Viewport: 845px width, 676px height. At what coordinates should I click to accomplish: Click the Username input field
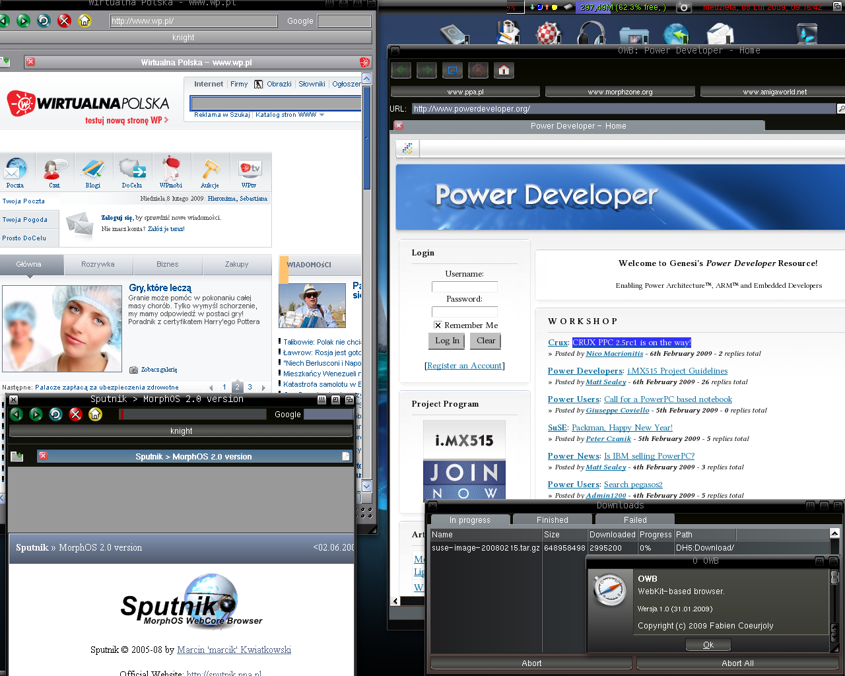tap(465, 287)
